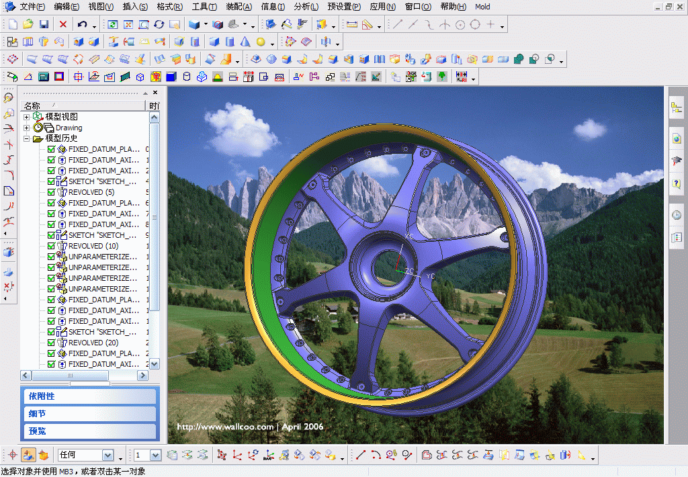Image resolution: width=688 pixels, height=477 pixels.
Task: Click the green tree icon near toolbar end
Action: [442, 77]
